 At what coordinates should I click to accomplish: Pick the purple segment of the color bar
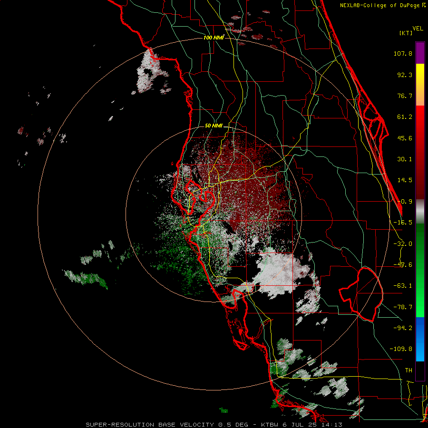[x=420, y=53]
